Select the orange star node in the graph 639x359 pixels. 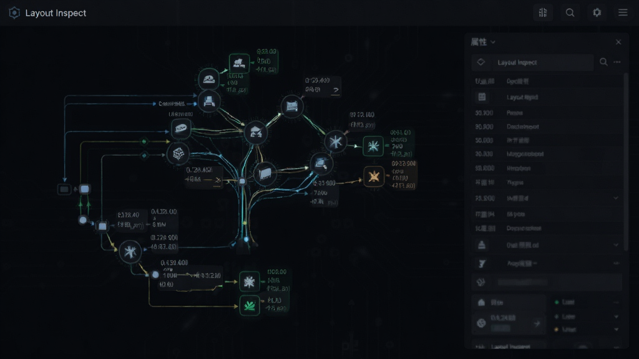374,176
